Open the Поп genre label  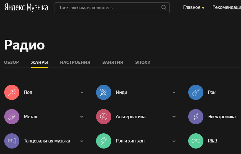click(28, 92)
